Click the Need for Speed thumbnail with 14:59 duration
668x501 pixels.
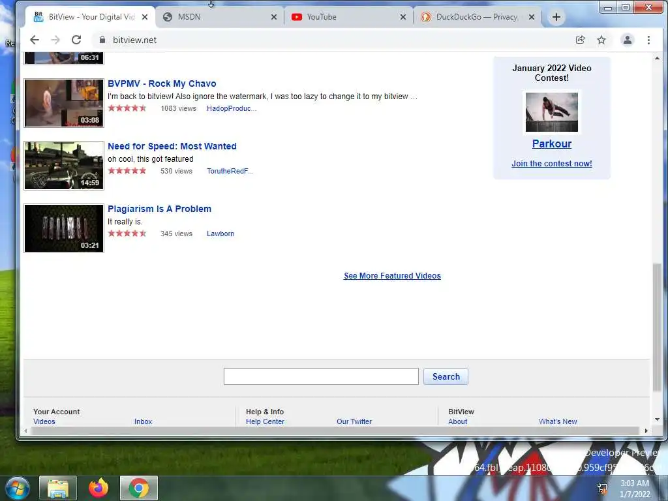coord(64,166)
